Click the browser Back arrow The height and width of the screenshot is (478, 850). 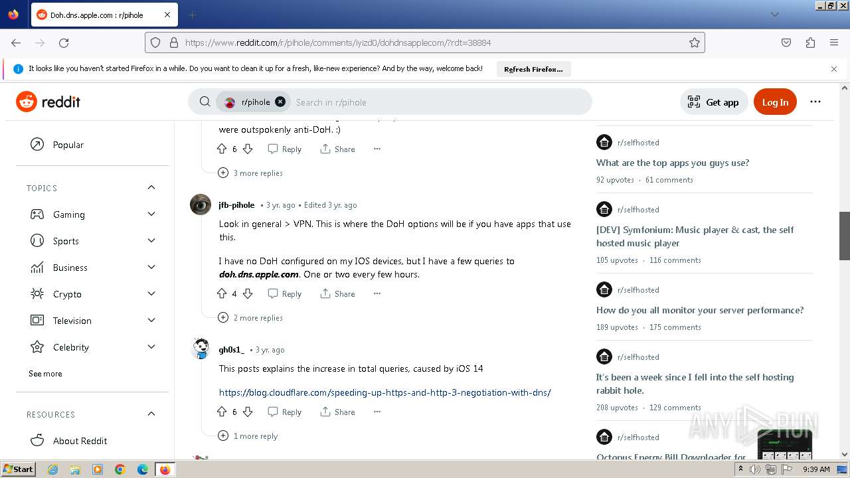click(16, 42)
